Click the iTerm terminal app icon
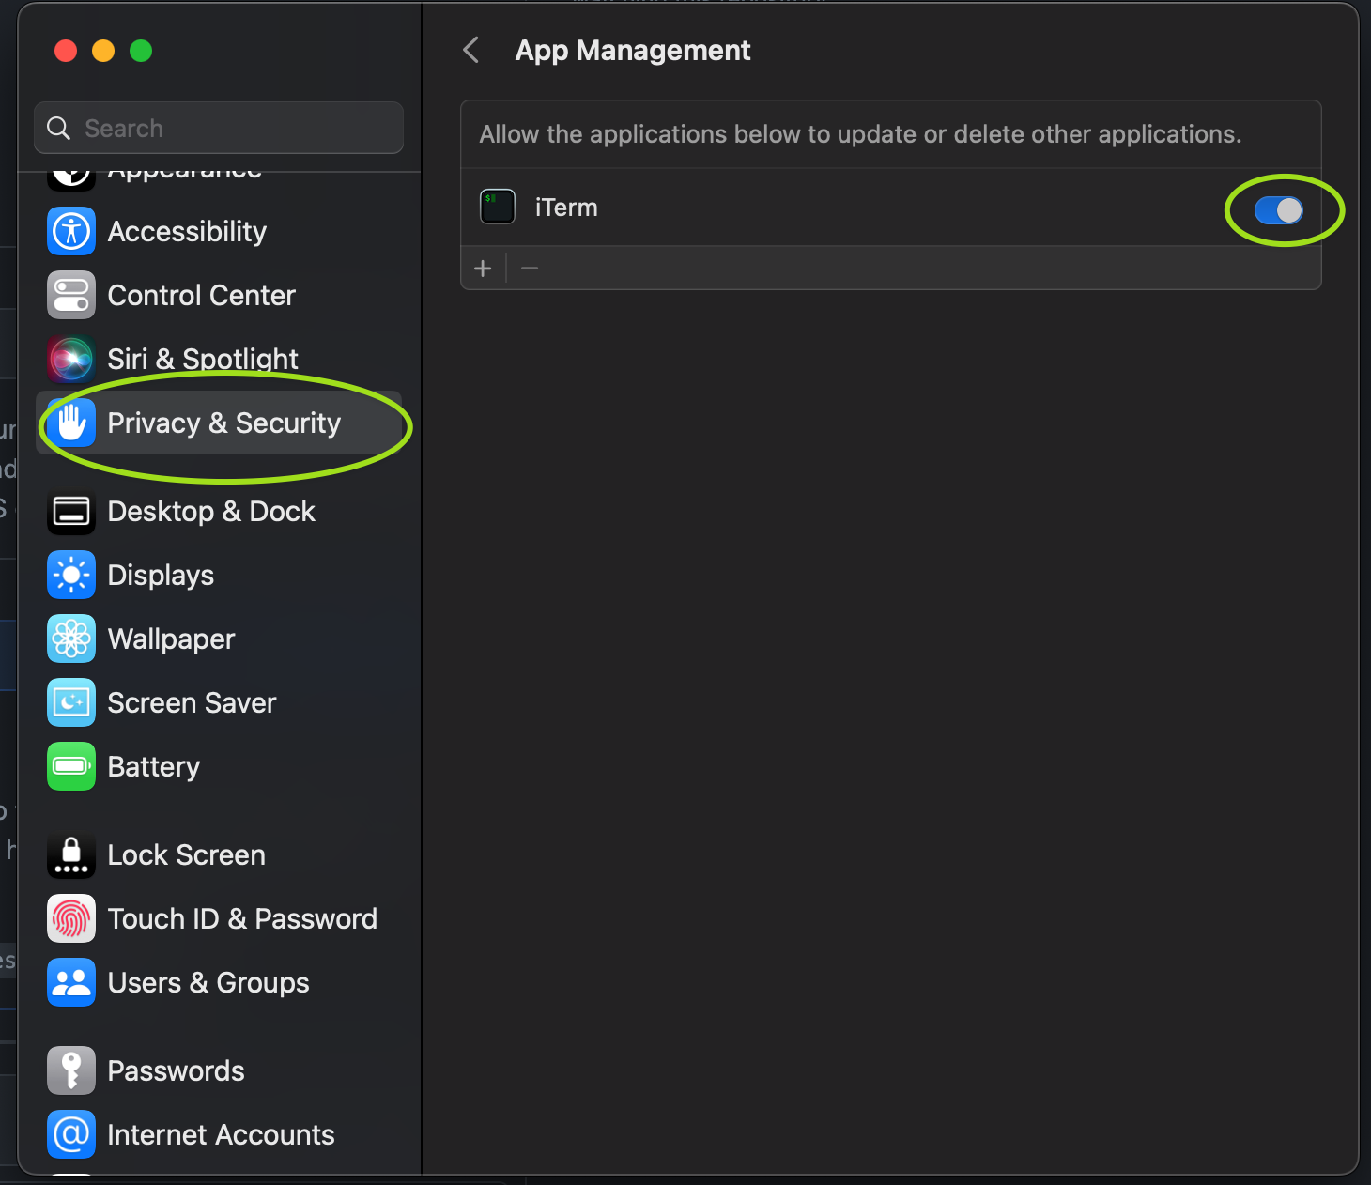The height and width of the screenshot is (1185, 1371). [498, 207]
